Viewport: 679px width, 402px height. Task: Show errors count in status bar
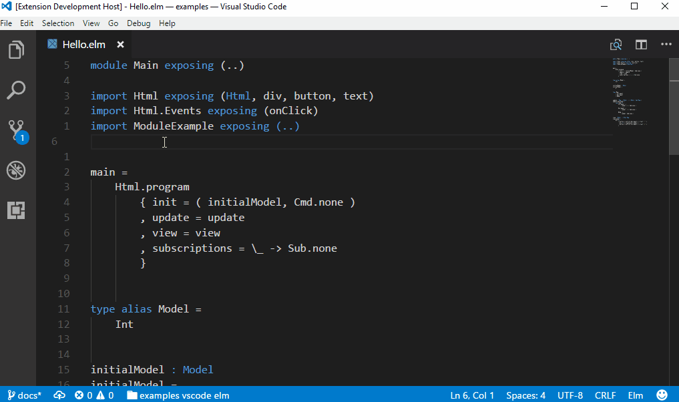point(83,395)
